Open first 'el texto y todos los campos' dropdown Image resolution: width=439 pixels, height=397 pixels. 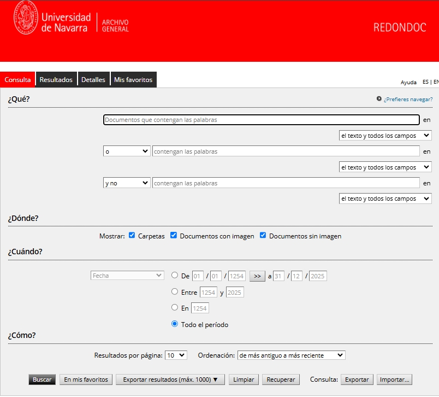pos(385,136)
